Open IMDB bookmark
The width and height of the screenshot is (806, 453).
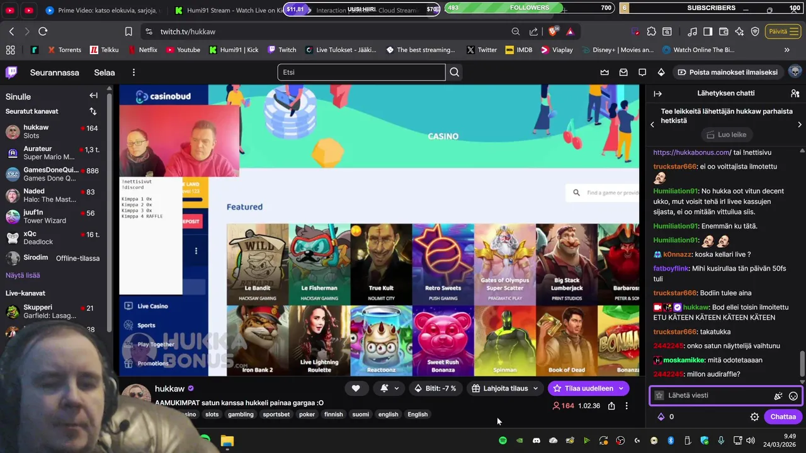pos(519,50)
